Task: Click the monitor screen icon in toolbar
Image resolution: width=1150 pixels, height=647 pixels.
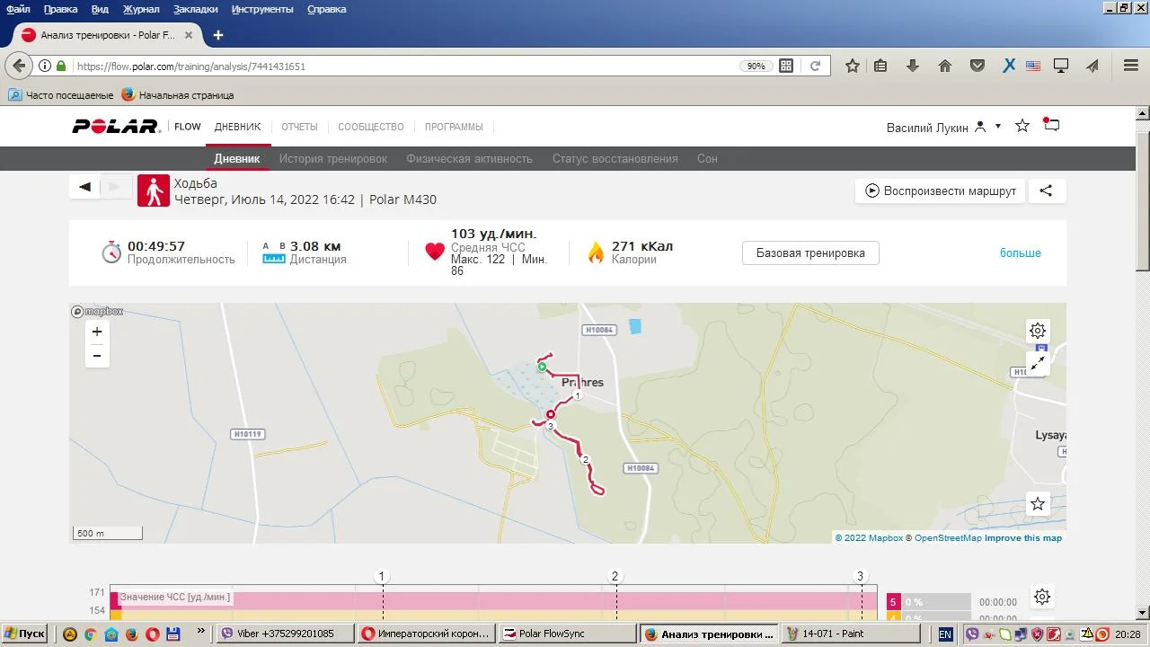Action: tap(1061, 66)
